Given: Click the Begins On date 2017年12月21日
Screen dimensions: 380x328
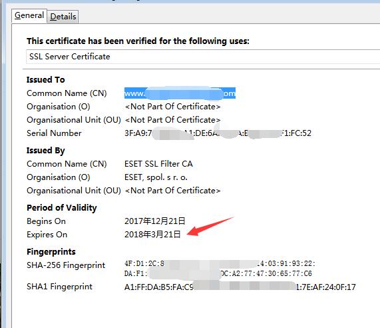Looking at the screenshot, I should (155, 221).
